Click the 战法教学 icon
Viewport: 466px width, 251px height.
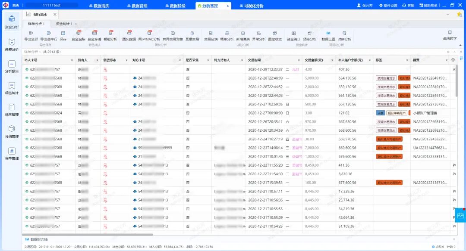pos(450,35)
